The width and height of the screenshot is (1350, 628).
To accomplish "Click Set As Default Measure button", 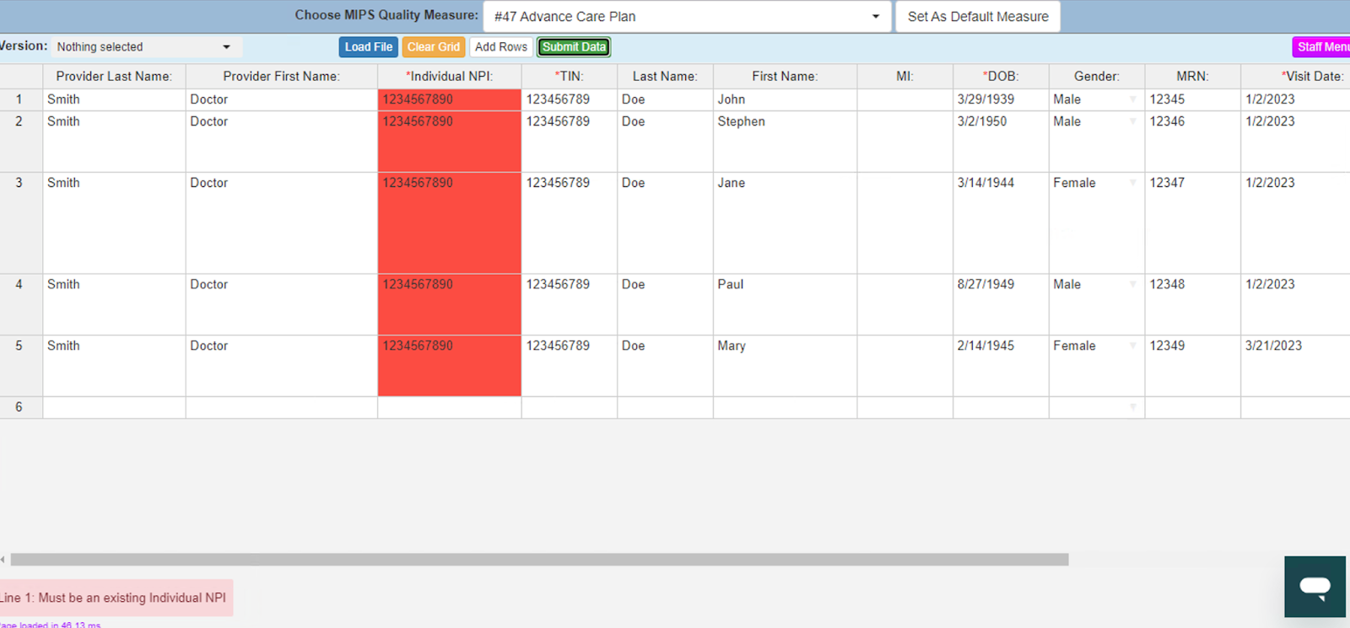I will point(977,17).
